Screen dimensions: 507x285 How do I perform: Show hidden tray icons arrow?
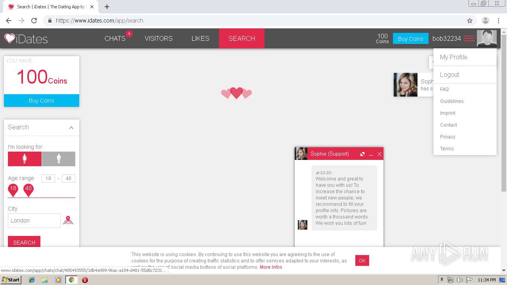point(442,280)
